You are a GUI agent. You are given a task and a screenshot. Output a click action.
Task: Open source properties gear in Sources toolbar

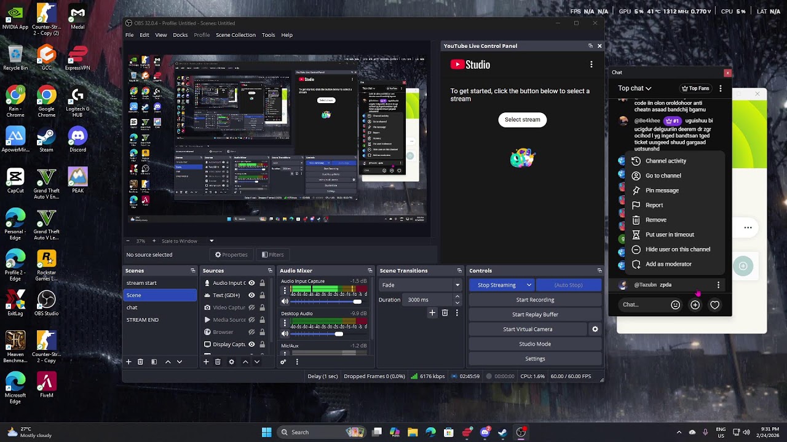(x=231, y=362)
